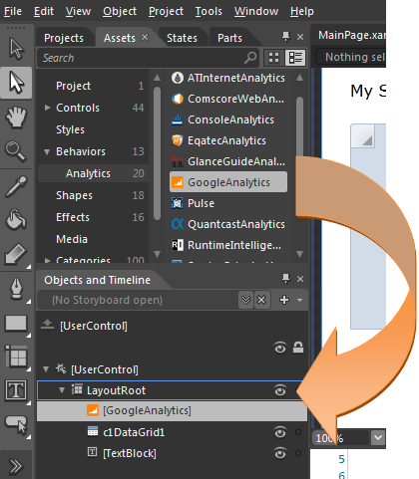
Task: Select ATInternetAnalytics behavior asset
Action: click(x=228, y=78)
